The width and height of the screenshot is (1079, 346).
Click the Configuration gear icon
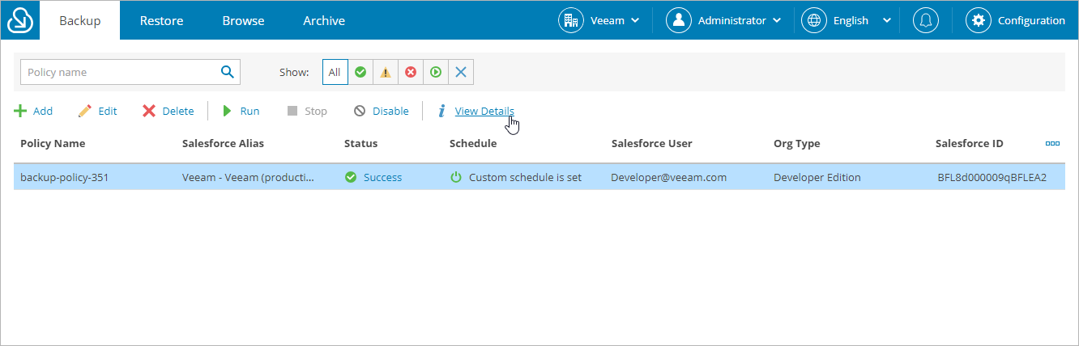coord(979,20)
